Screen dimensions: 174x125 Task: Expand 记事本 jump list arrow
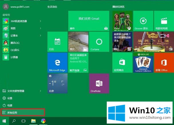pyautogui.click(x=41, y=35)
